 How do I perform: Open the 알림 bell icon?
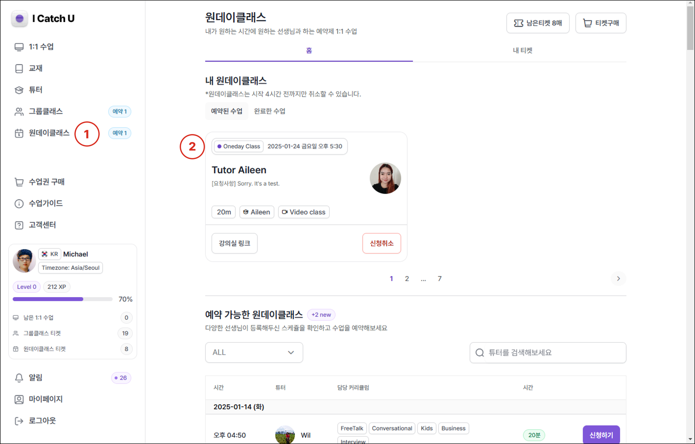pos(19,378)
